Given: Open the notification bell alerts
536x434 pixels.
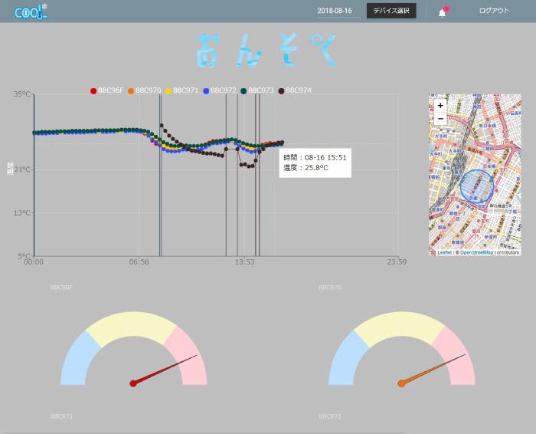Looking at the screenshot, I should click(x=443, y=13).
